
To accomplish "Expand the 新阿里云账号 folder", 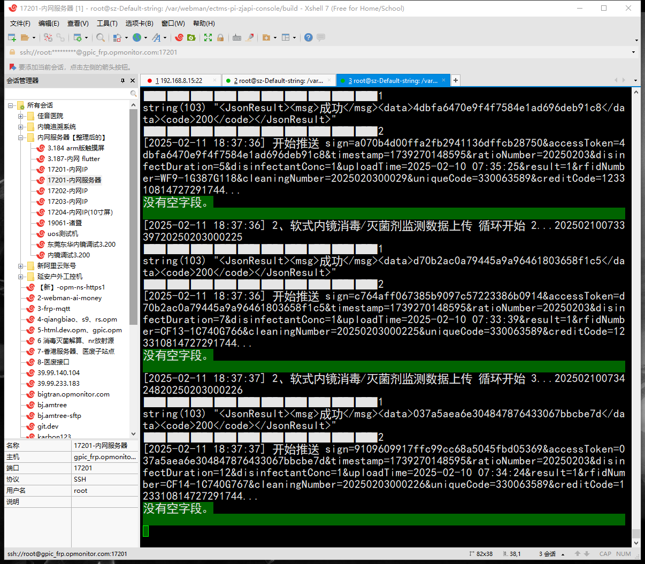I will pos(21,266).
